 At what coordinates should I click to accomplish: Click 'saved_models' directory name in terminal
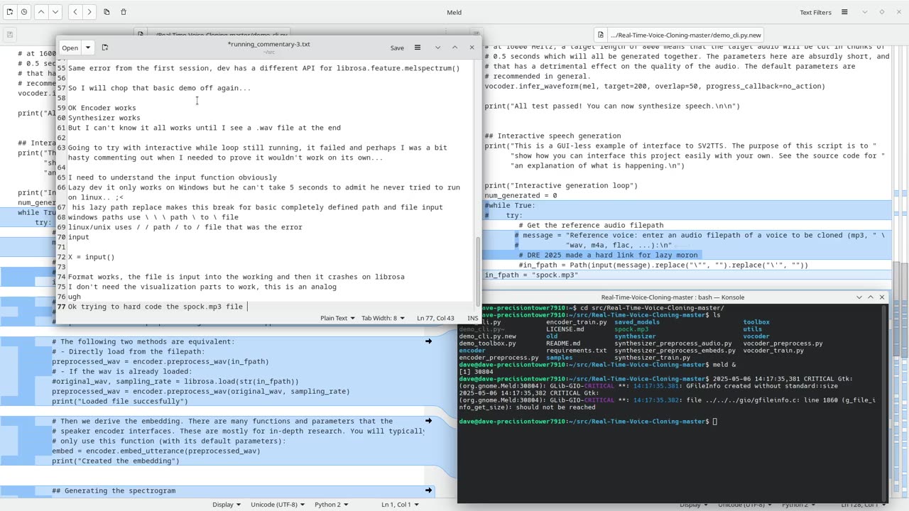click(x=637, y=322)
